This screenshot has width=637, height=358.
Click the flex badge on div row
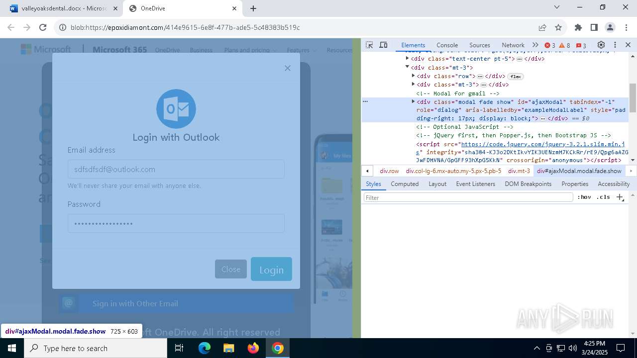coord(516,77)
